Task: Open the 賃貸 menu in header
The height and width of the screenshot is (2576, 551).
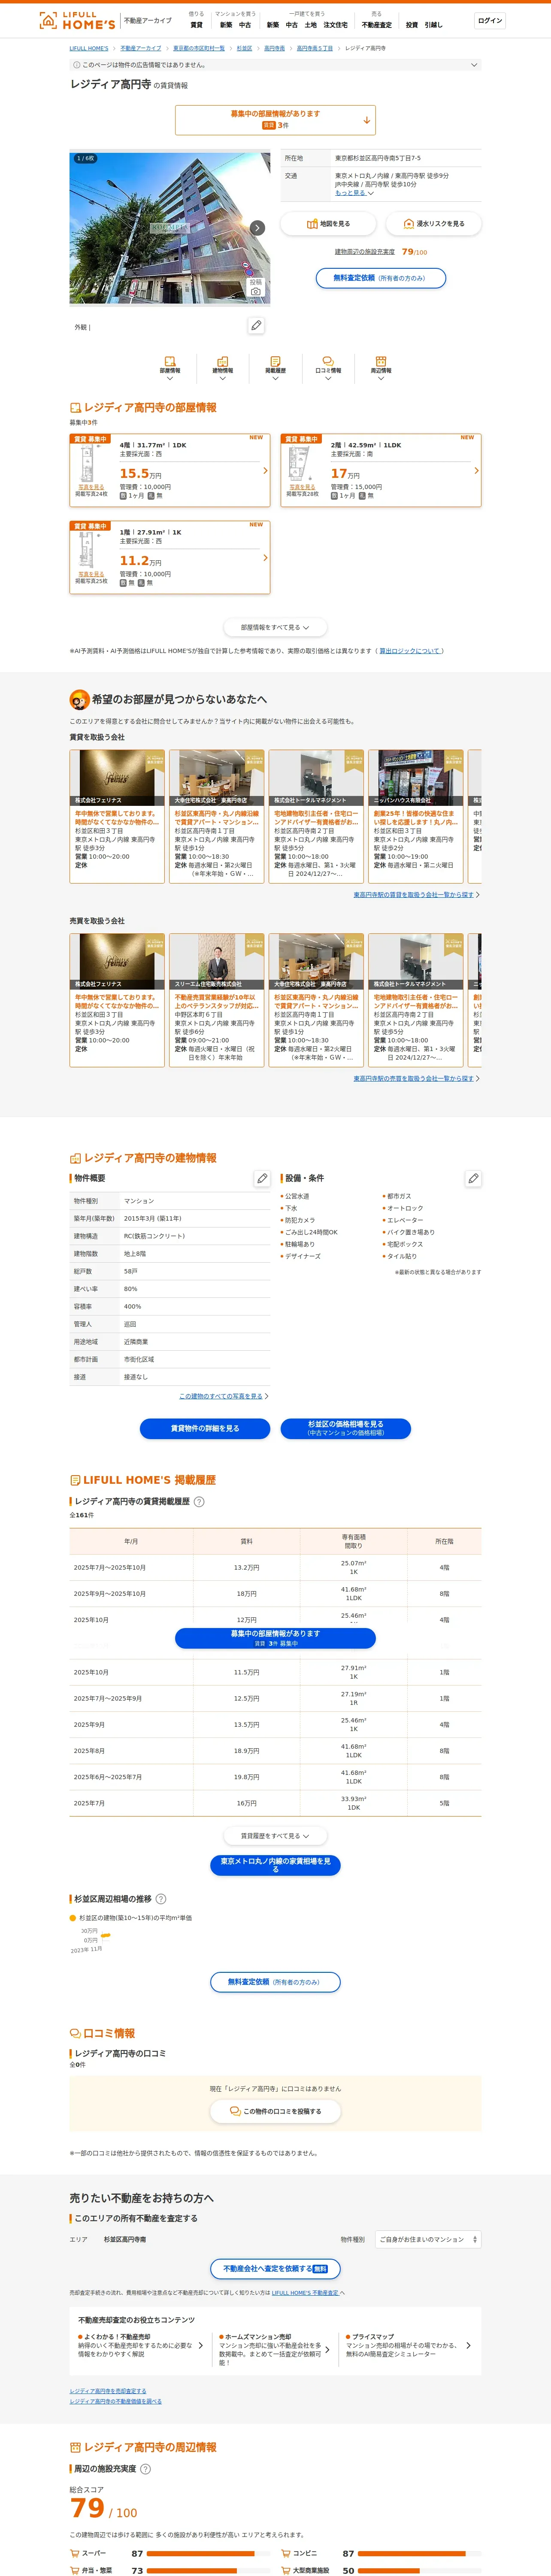Action: tap(196, 24)
